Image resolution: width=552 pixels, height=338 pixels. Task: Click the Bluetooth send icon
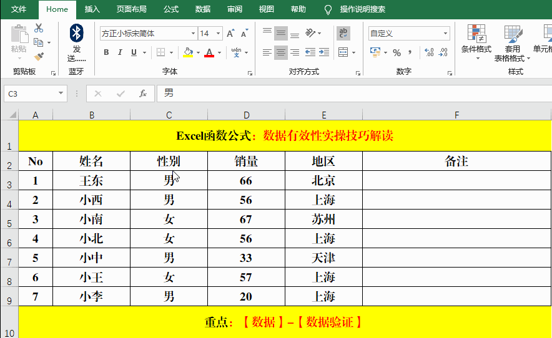click(x=76, y=34)
